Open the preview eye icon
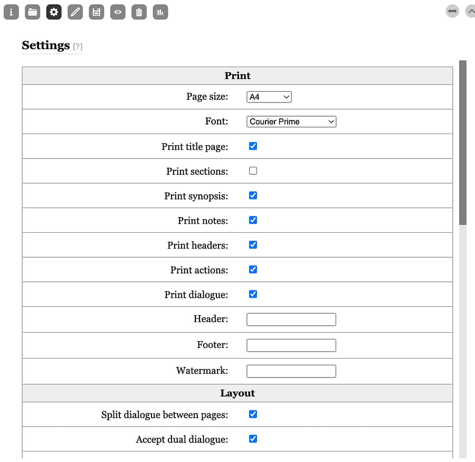The width and height of the screenshot is (475, 462). pyautogui.click(x=118, y=12)
